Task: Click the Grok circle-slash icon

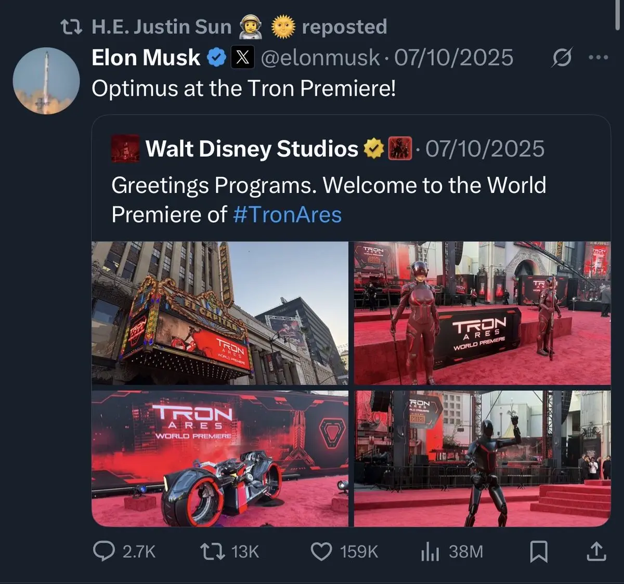Action: coord(562,57)
